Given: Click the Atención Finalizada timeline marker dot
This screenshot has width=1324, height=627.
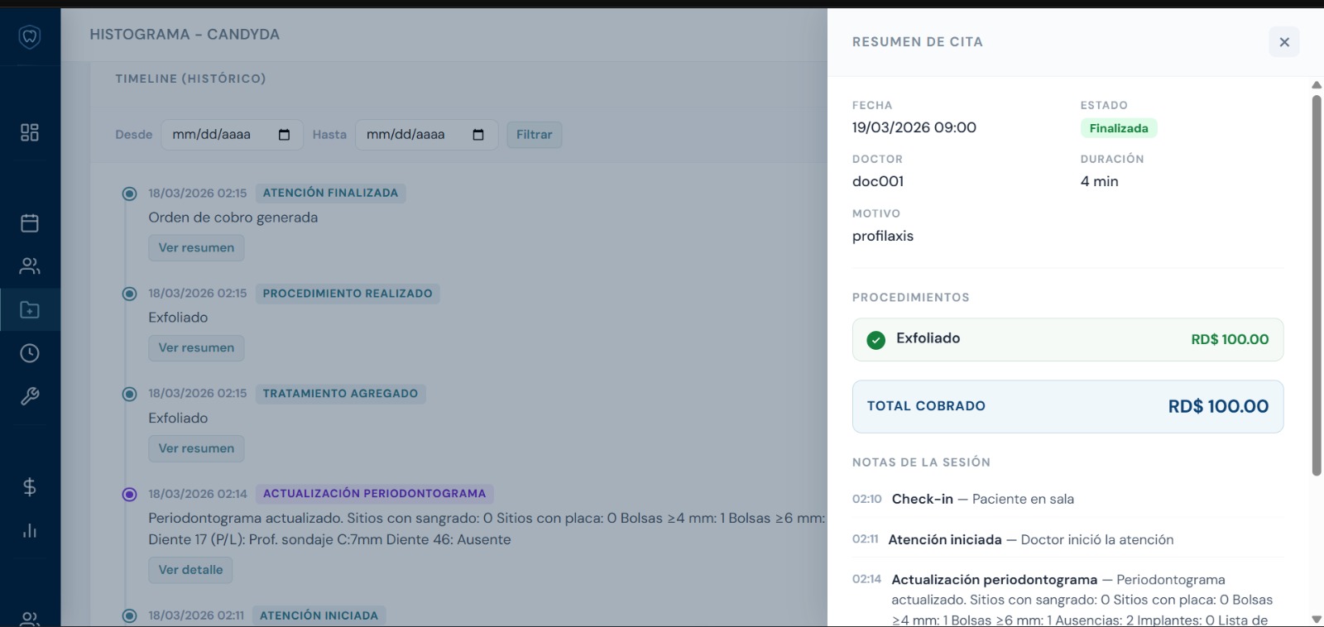Looking at the screenshot, I should tap(129, 194).
